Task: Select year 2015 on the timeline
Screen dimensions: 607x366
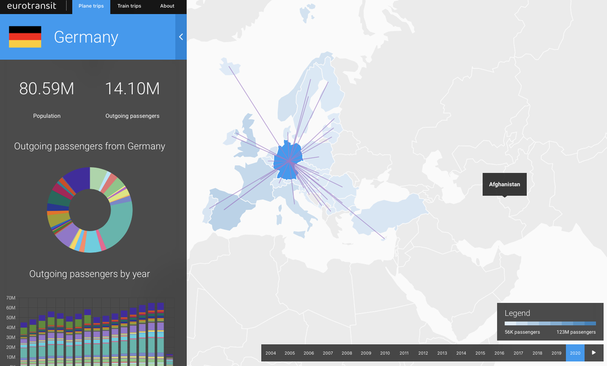Action: pyautogui.click(x=480, y=353)
